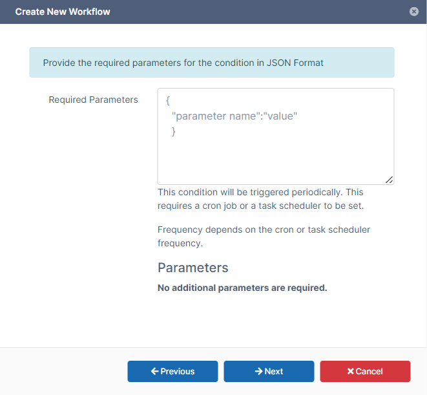
Task: Click the "parameter name":"value" placeholder line
Action: tap(234, 116)
